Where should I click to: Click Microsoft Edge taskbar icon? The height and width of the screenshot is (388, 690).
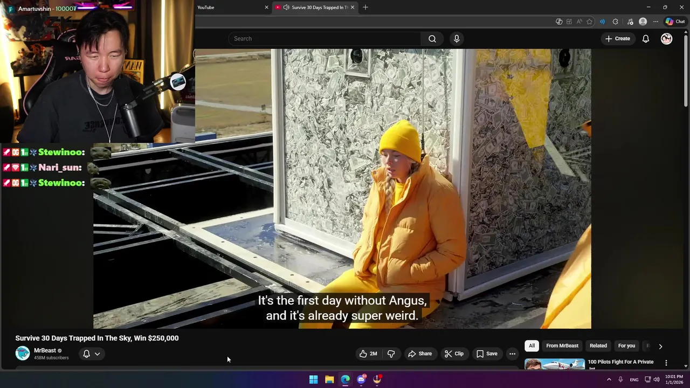(x=345, y=379)
